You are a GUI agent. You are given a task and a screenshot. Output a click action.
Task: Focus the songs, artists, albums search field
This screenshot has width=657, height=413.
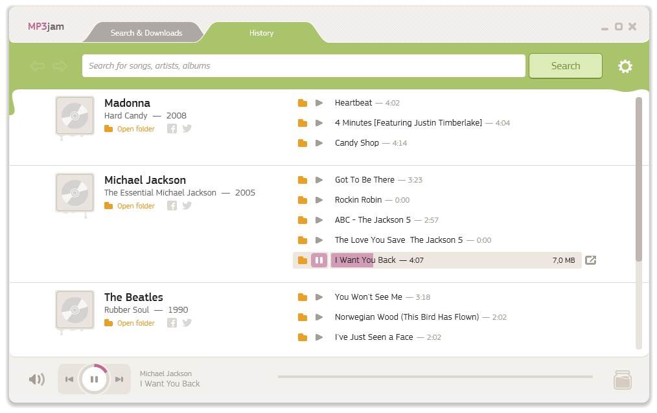304,65
